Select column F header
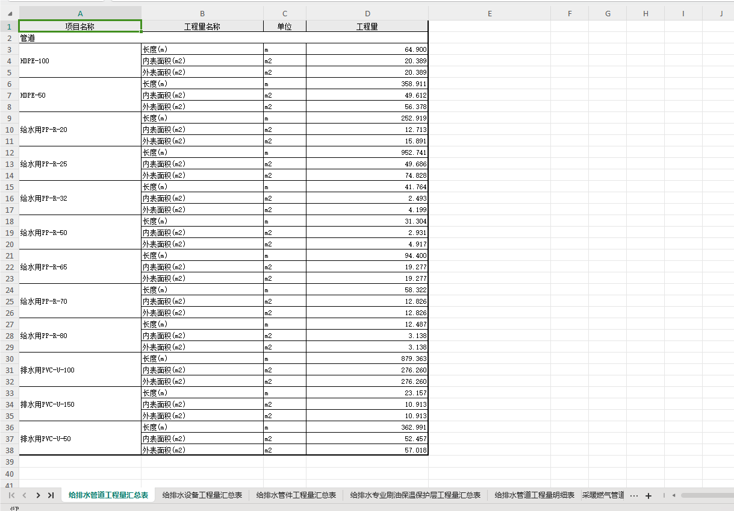 (570, 13)
